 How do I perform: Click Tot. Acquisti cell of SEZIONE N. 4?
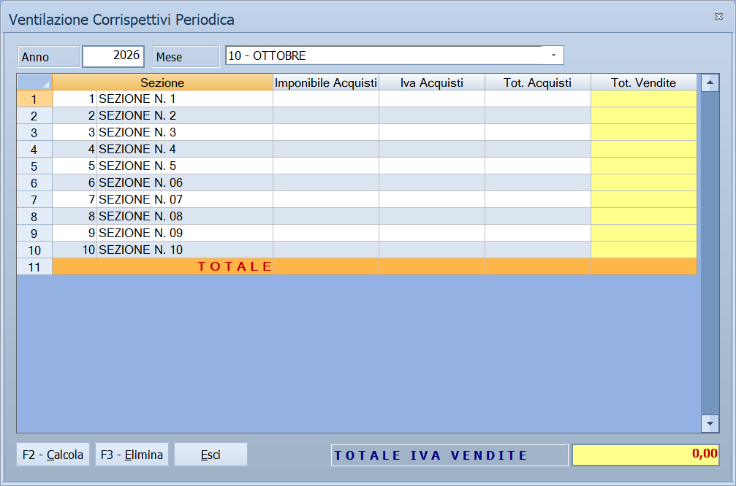538,149
